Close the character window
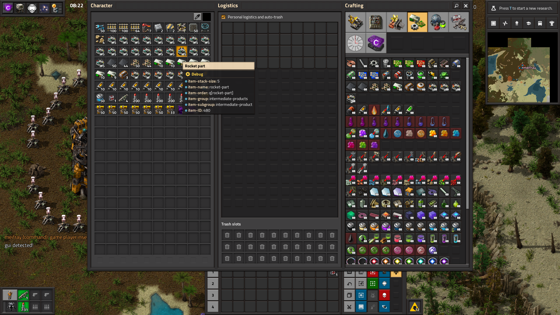 pos(466,6)
